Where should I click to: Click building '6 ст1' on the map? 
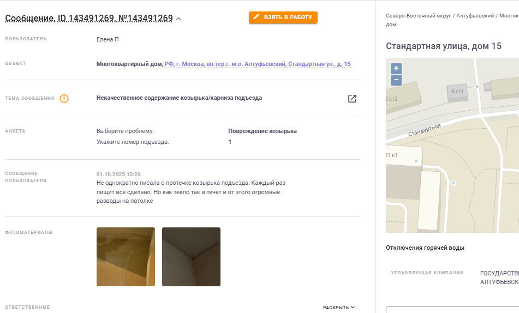[457, 92]
